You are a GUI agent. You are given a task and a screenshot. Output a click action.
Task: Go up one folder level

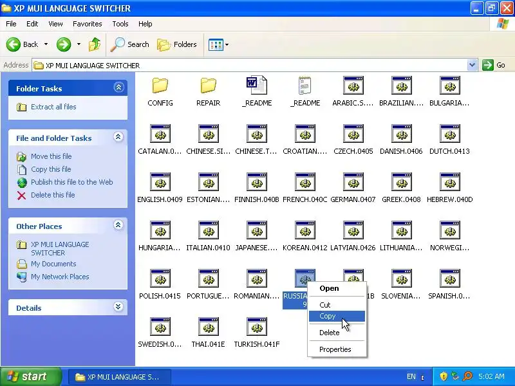pos(95,44)
